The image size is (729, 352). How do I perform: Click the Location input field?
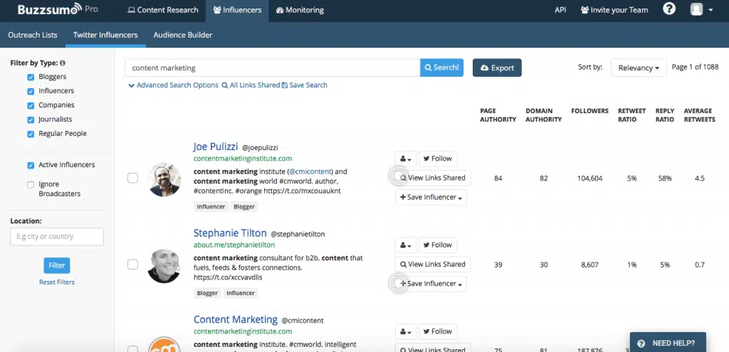(57, 237)
